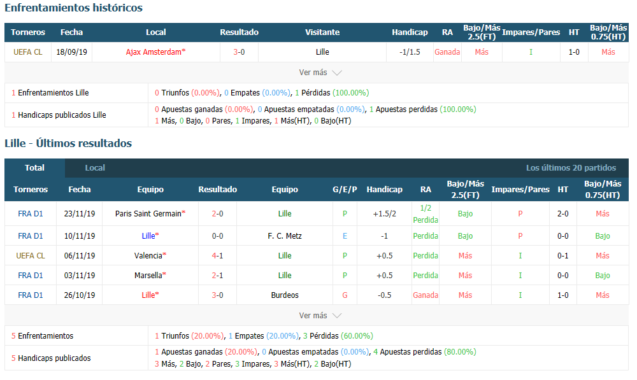The image size is (637, 380).
Task: Select '1/2 Perdida' RA cell for PSG match
Action: [x=426, y=214]
